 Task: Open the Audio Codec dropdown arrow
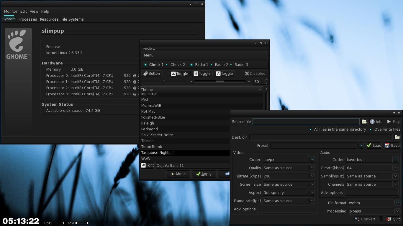tap(395, 159)
